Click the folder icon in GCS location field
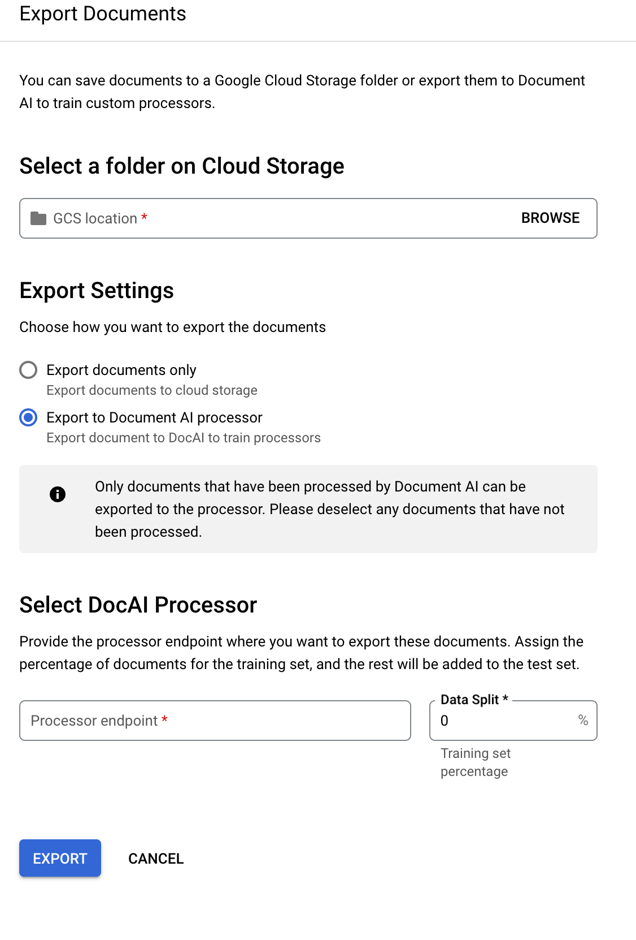 (38, 218)
